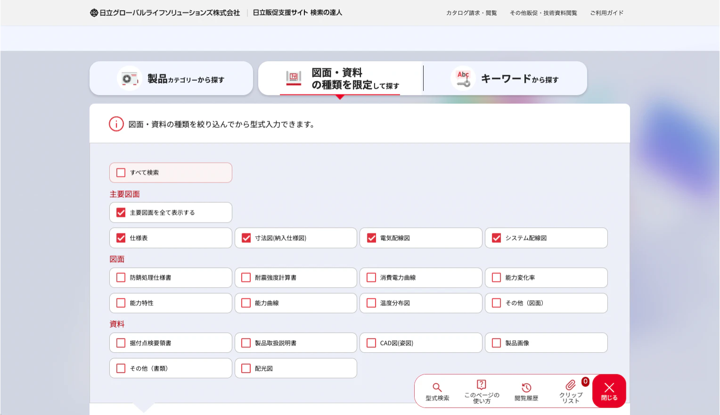This screenshot has height=415, width=720.
Task: Click the 資料 section heading
Action: point(117,324)
